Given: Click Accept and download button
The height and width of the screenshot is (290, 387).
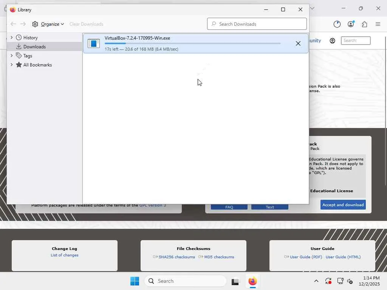Looking at the screenshot, I should (343, 205).
